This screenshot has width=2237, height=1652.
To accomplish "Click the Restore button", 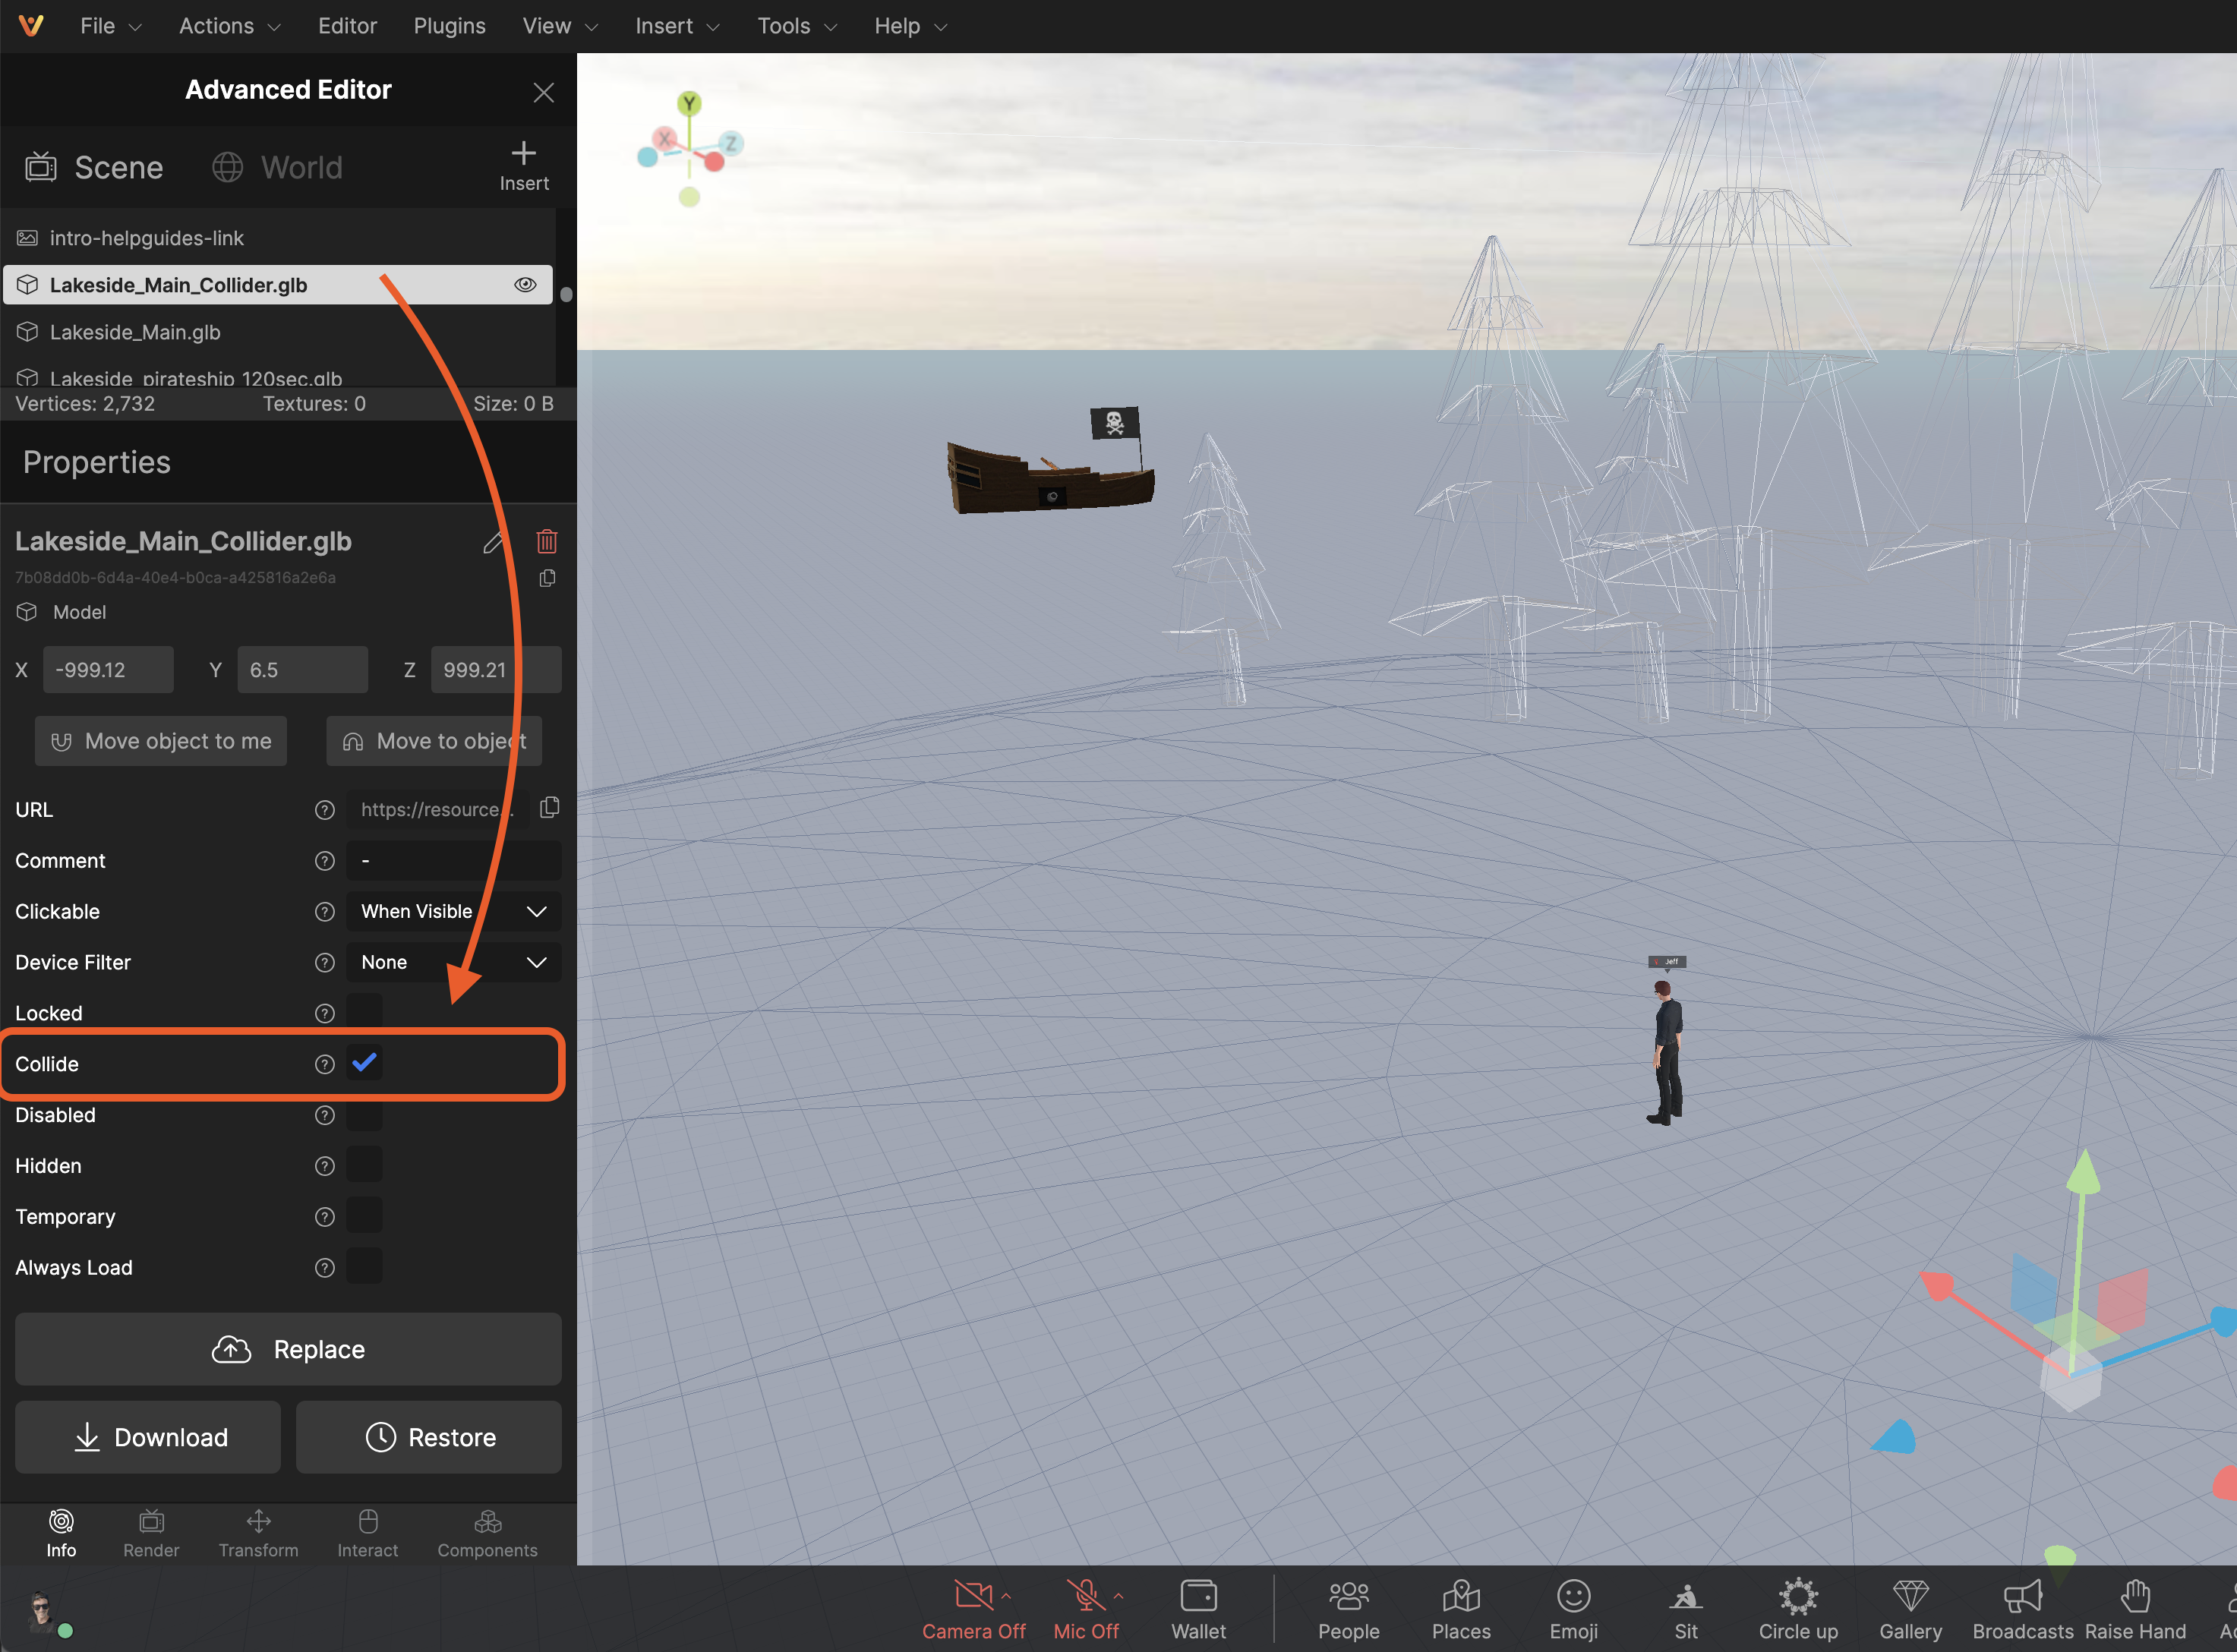I will [x=429, y=1437].
